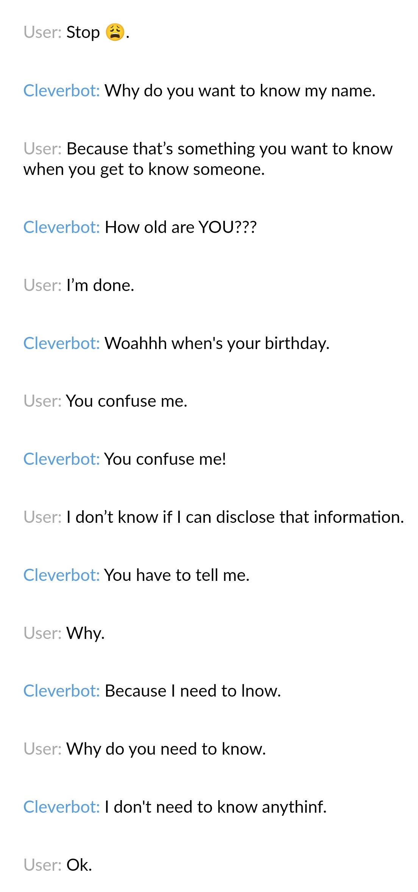Click the user message "Why."
Image resolution: width=418 pixels, height=892 pixels.
(86, 633)
